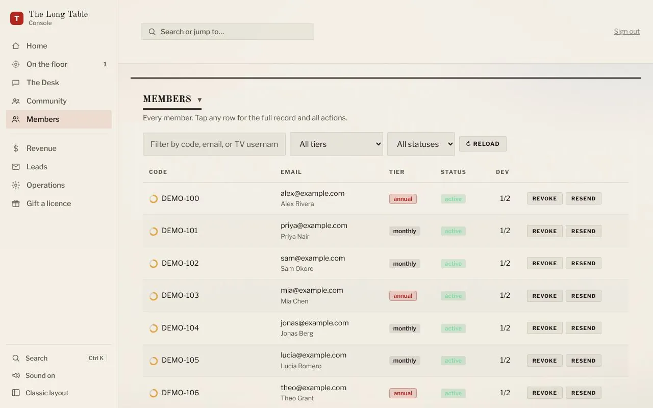Open Community section
Screen dimensions: 653x408
[x=59, y=101]
